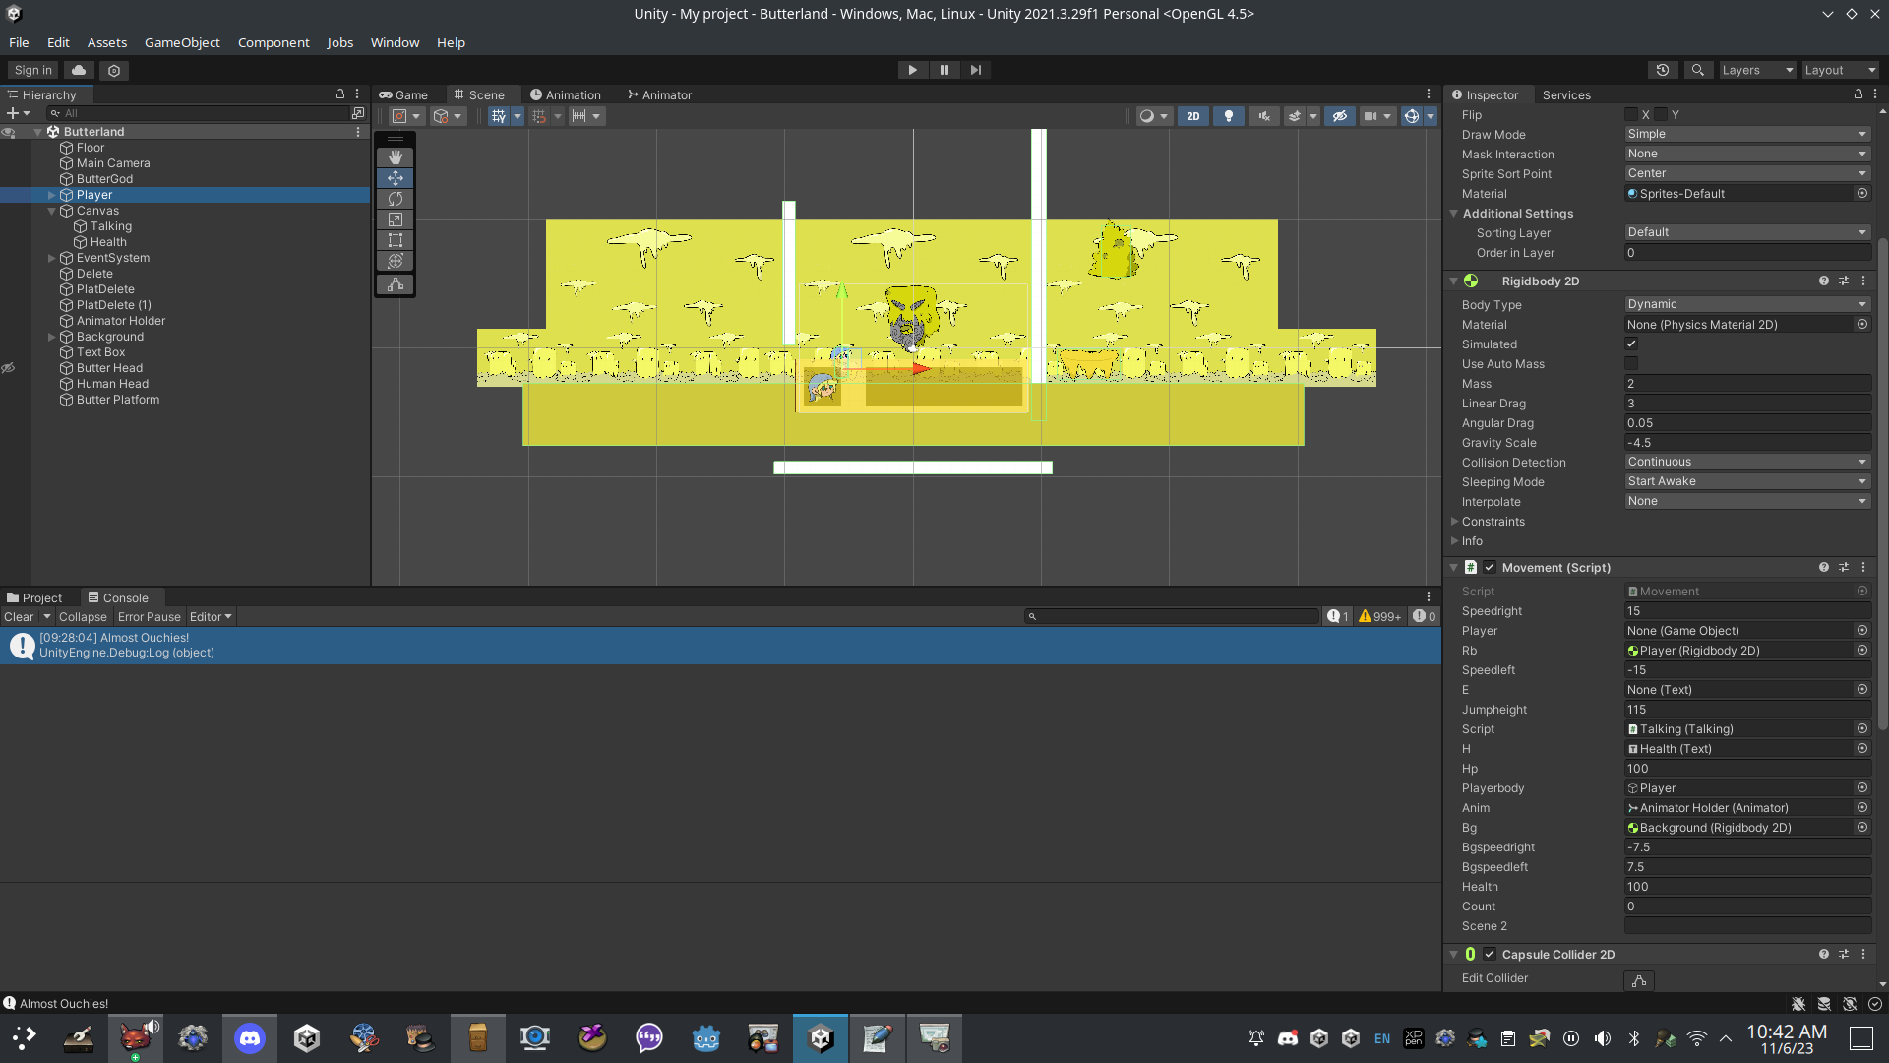Enable the Use Auto Mass checkbox

[x=1631, y=363]
